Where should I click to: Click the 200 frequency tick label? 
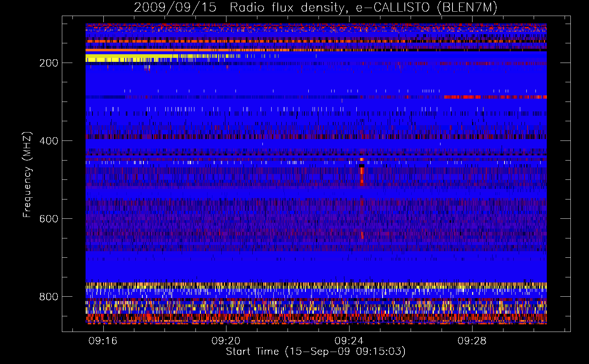pyautogui.click(x=49, y=63)
